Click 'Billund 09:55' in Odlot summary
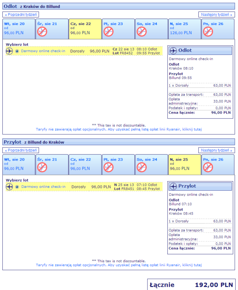The height and width of the screenshot is (290, 238). (180, 78)
